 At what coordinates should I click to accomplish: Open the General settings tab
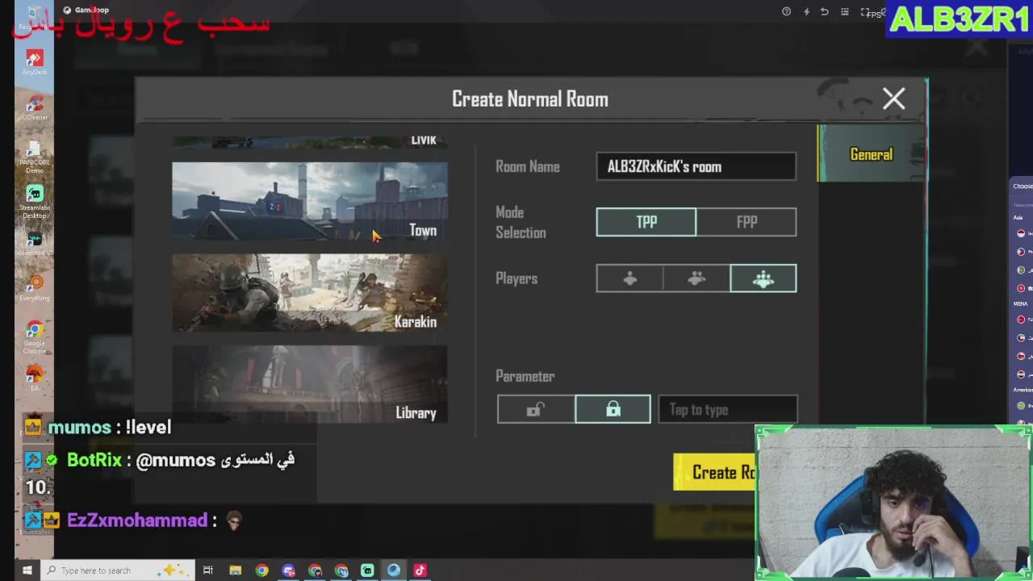point(871,154)
